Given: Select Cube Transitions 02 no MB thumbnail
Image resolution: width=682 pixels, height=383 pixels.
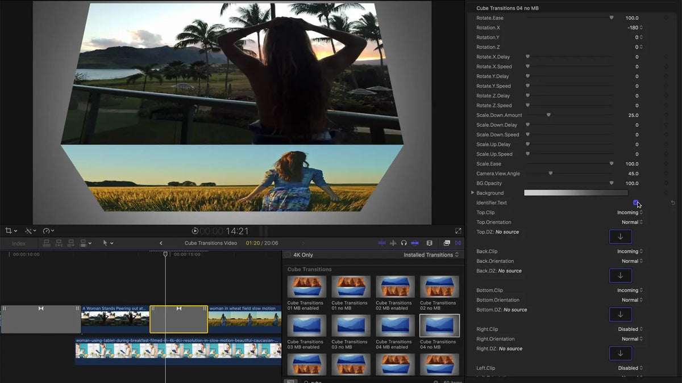Looking at the screenshot, I should 439,287.
